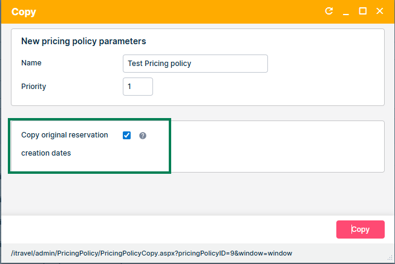Viewport: 395px width, 264px height.
Task: Maximize the Copy dialog window
Action: (x=363, y=12)
